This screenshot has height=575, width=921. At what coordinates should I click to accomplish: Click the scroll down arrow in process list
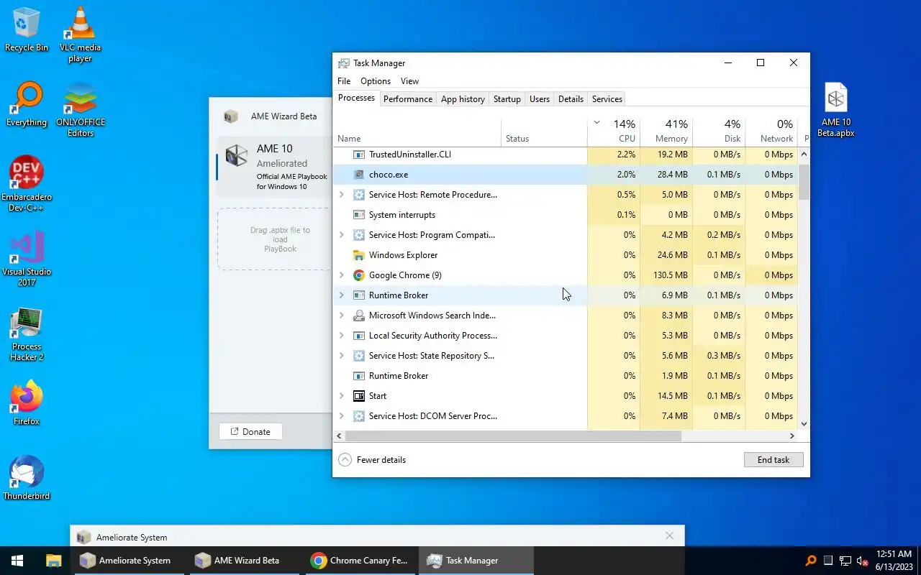click(x=804, y=424)
